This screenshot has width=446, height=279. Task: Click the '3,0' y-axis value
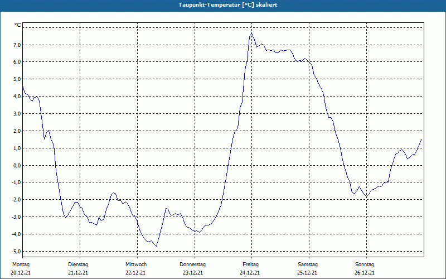click(x=17, y=114)
